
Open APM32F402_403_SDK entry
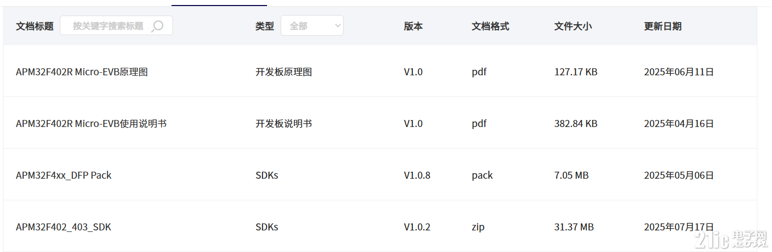click(x=63, y=227)
